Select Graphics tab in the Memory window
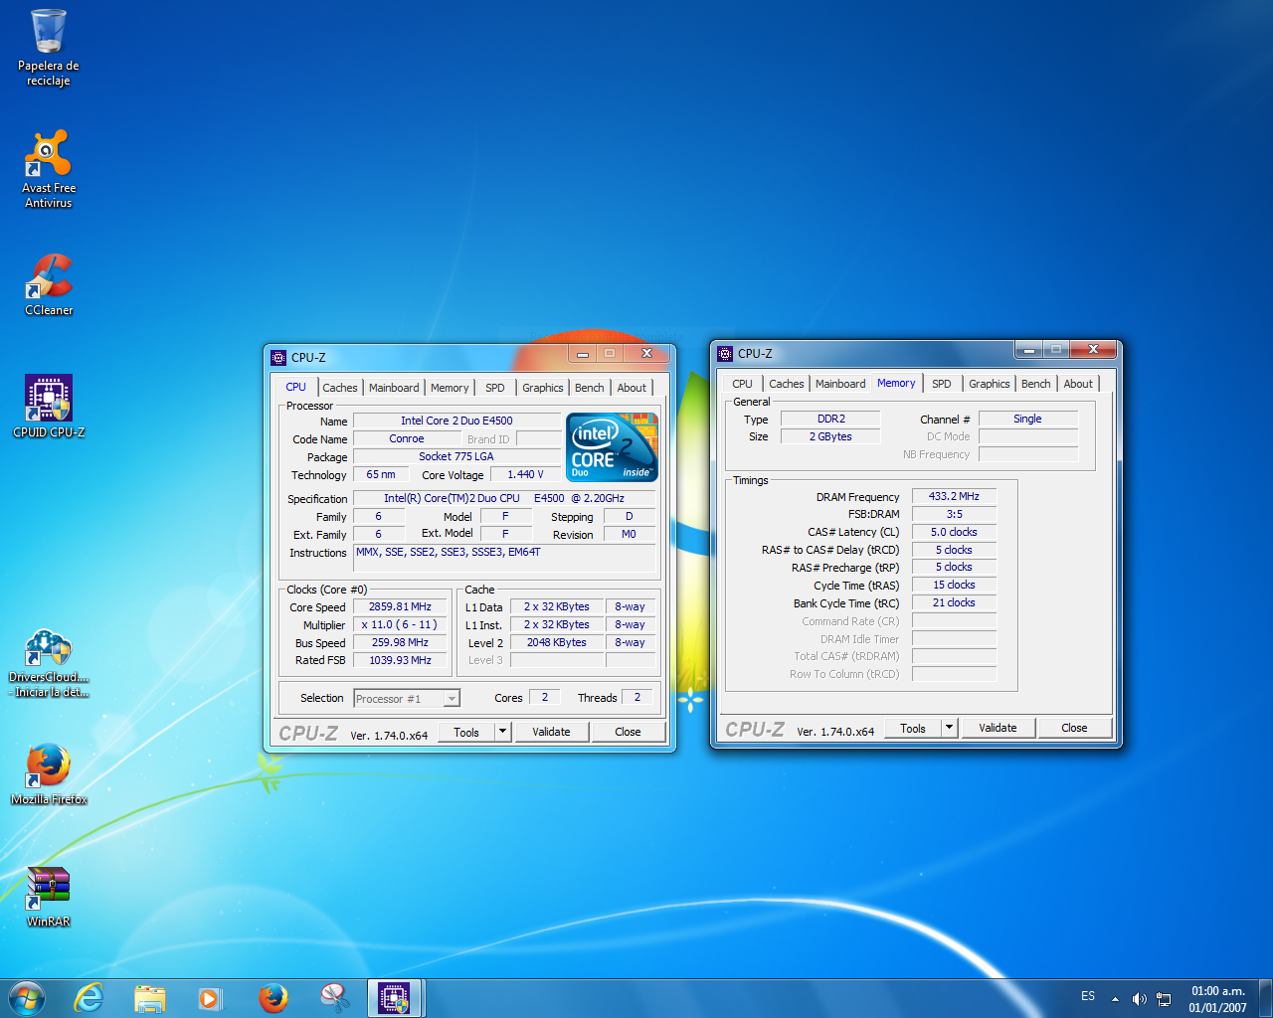This screenshot has height=1018, width=1273. point(990,384)
